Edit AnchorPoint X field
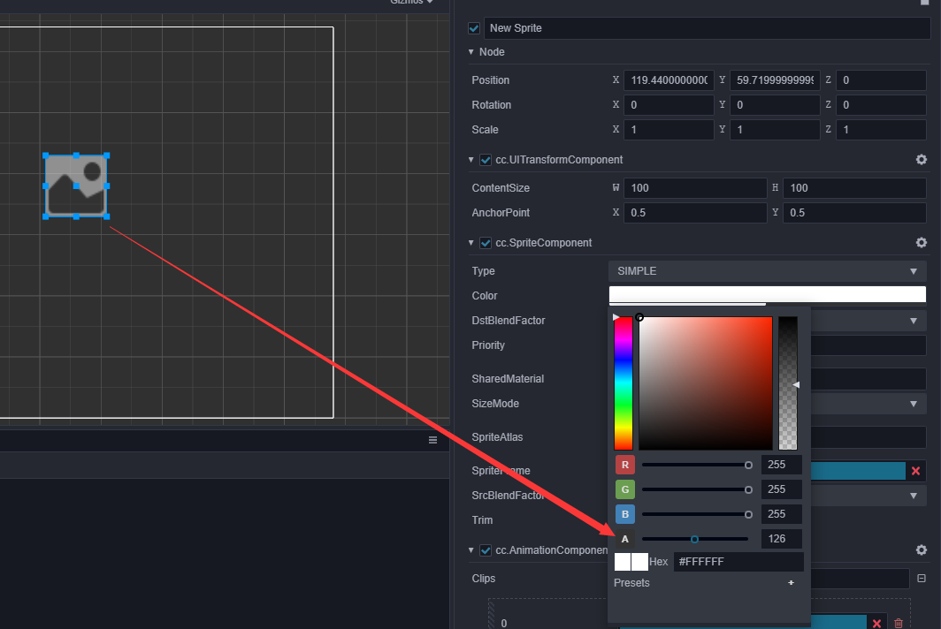The image size is (941, 629). tap(695, 213)
